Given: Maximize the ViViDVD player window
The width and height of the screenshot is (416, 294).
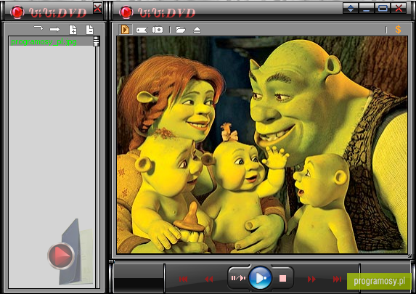Looking at the screenshot, I should pyautogui.click(x=383, y=8).
